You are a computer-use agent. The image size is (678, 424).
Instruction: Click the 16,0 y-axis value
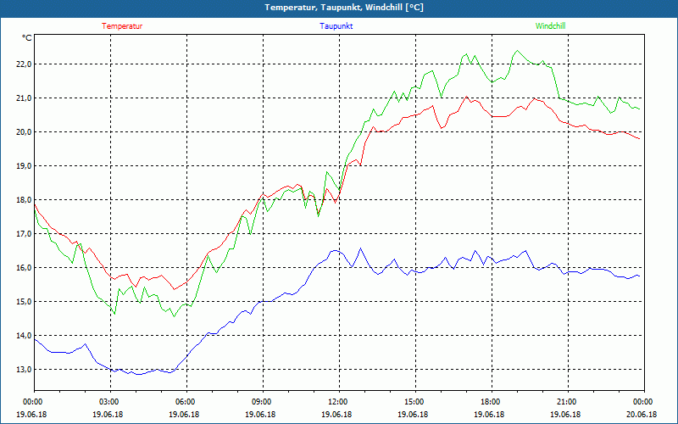point(24,268)
